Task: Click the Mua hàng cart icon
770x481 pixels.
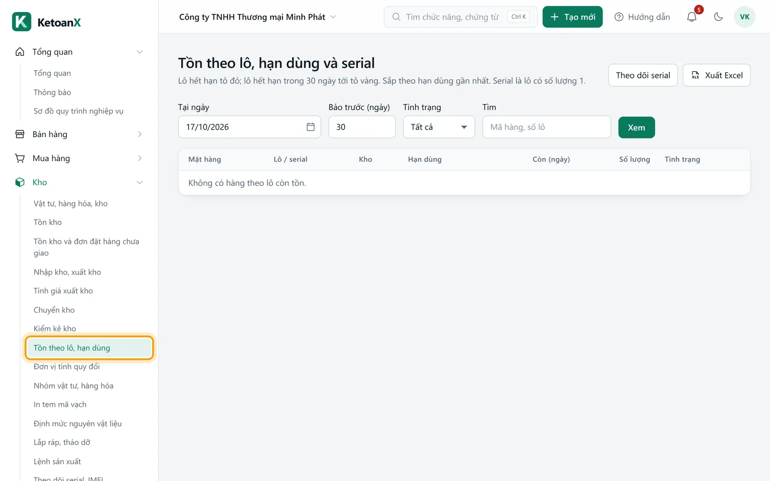Action: pyautogui.click(x=20, y=158)
